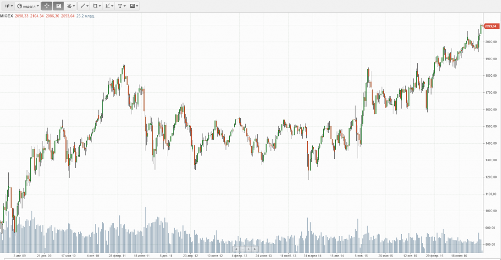Zoom out using the minus button

[242, 249]
